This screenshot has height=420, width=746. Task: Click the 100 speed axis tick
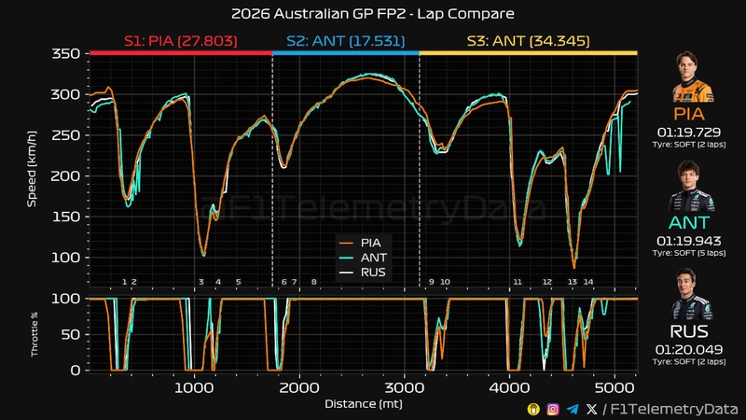coord(65,258)
